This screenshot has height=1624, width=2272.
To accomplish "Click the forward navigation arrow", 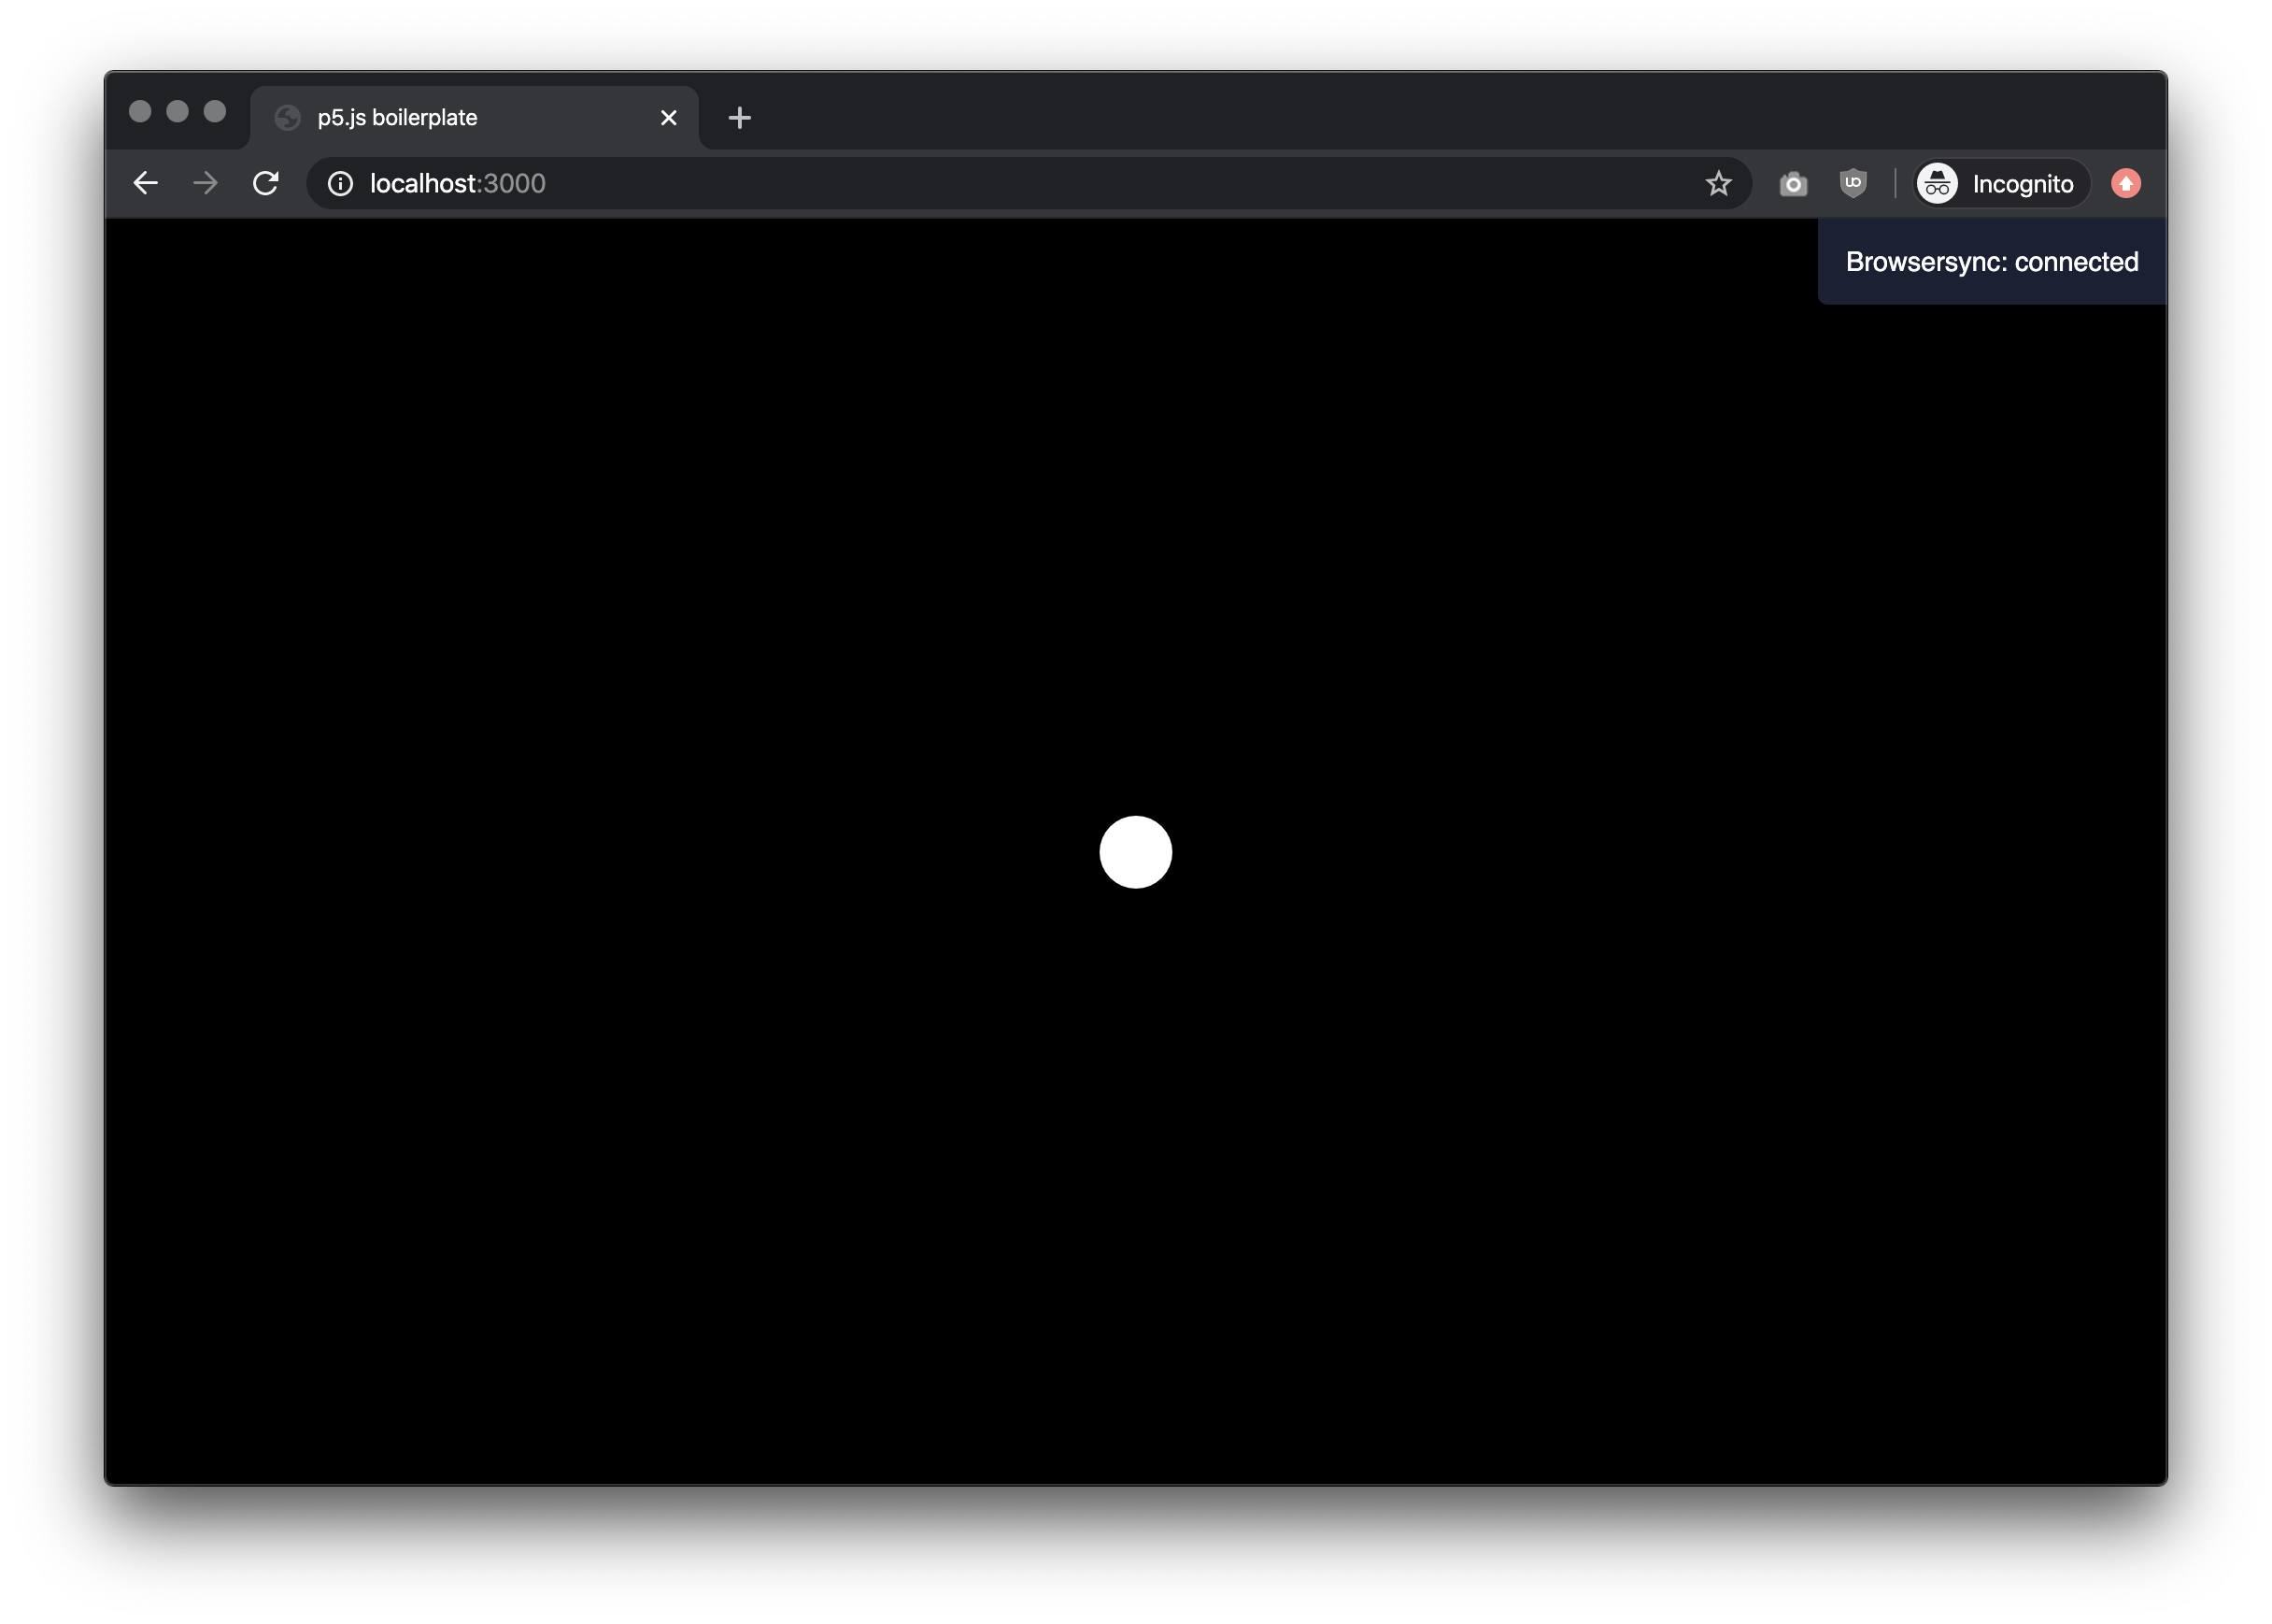I will tap(206, 183).
